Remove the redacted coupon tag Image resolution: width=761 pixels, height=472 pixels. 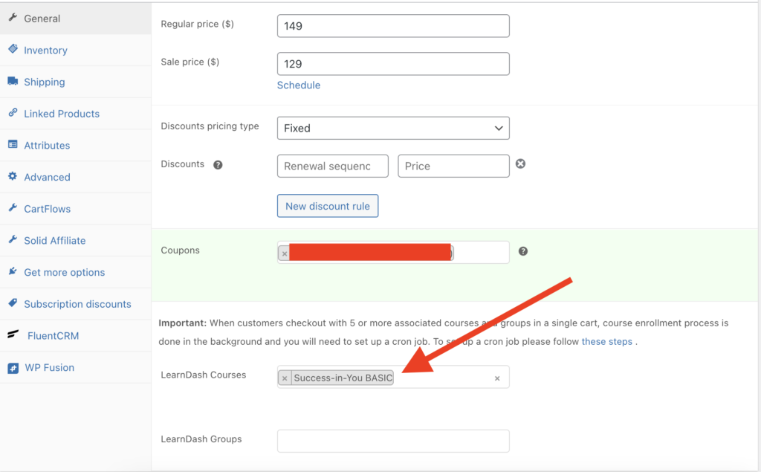pos(285,253)
